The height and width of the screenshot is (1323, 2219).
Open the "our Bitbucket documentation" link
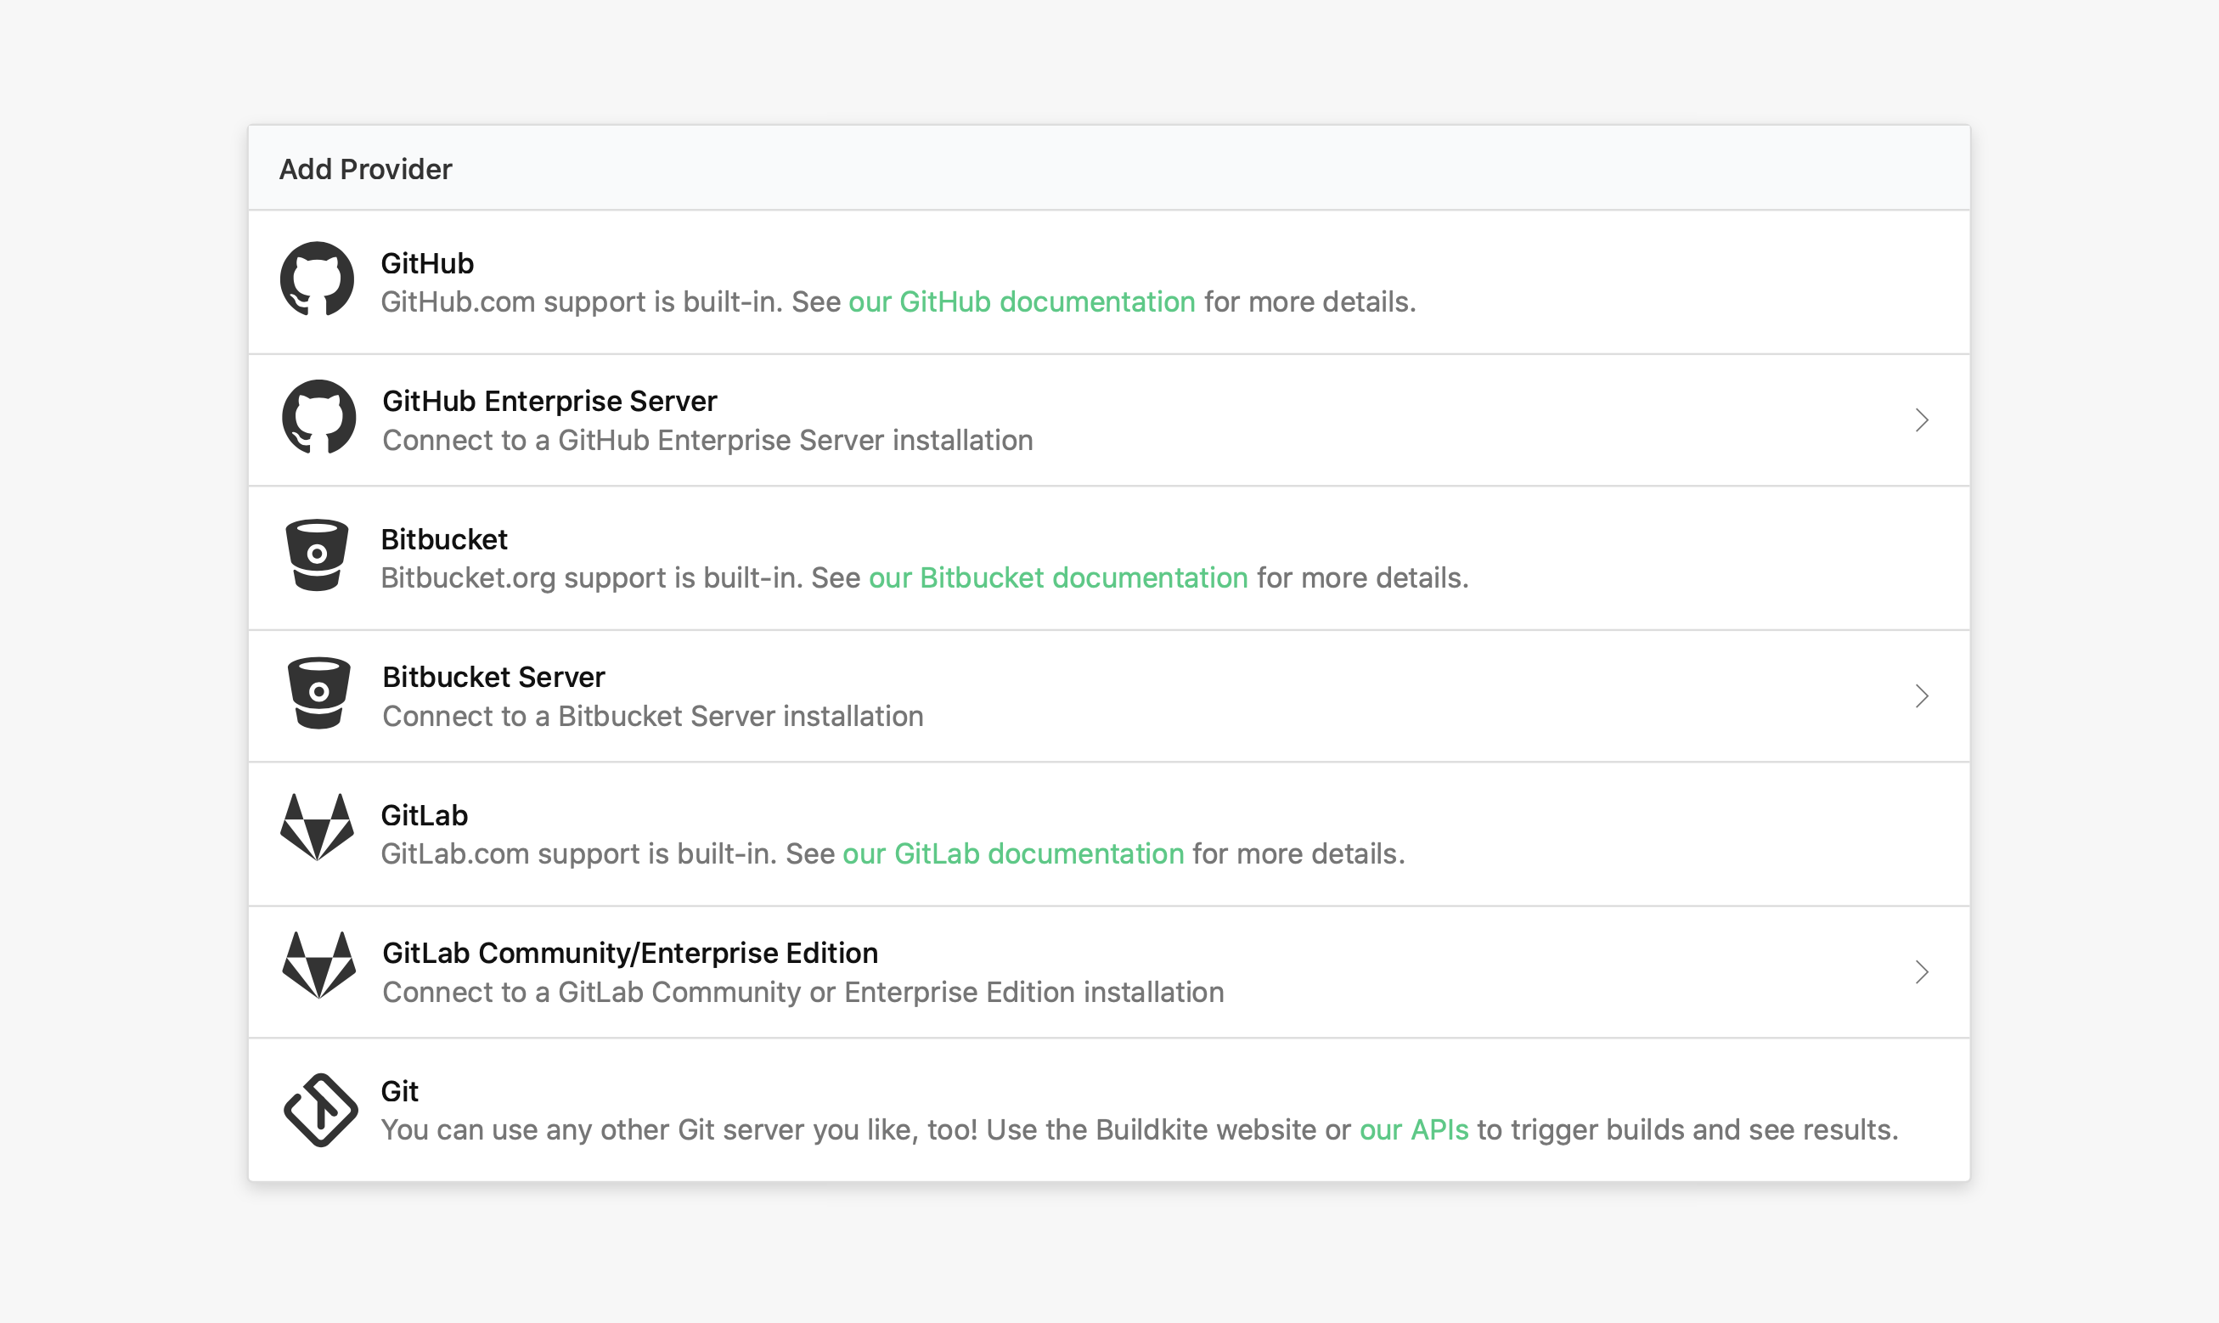tap(1057, 577)
